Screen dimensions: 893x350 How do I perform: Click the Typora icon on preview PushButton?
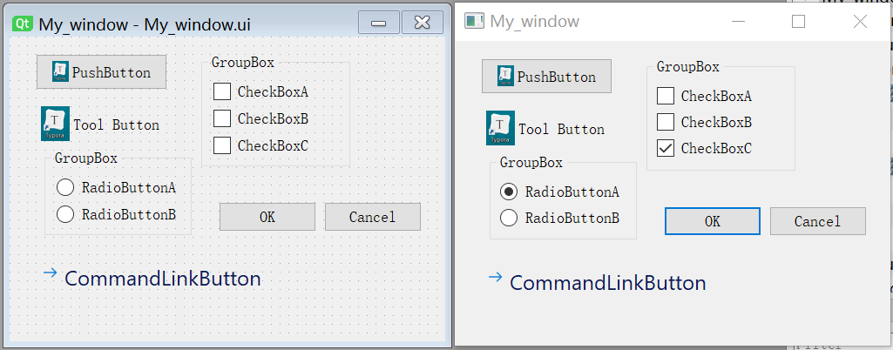505,76
